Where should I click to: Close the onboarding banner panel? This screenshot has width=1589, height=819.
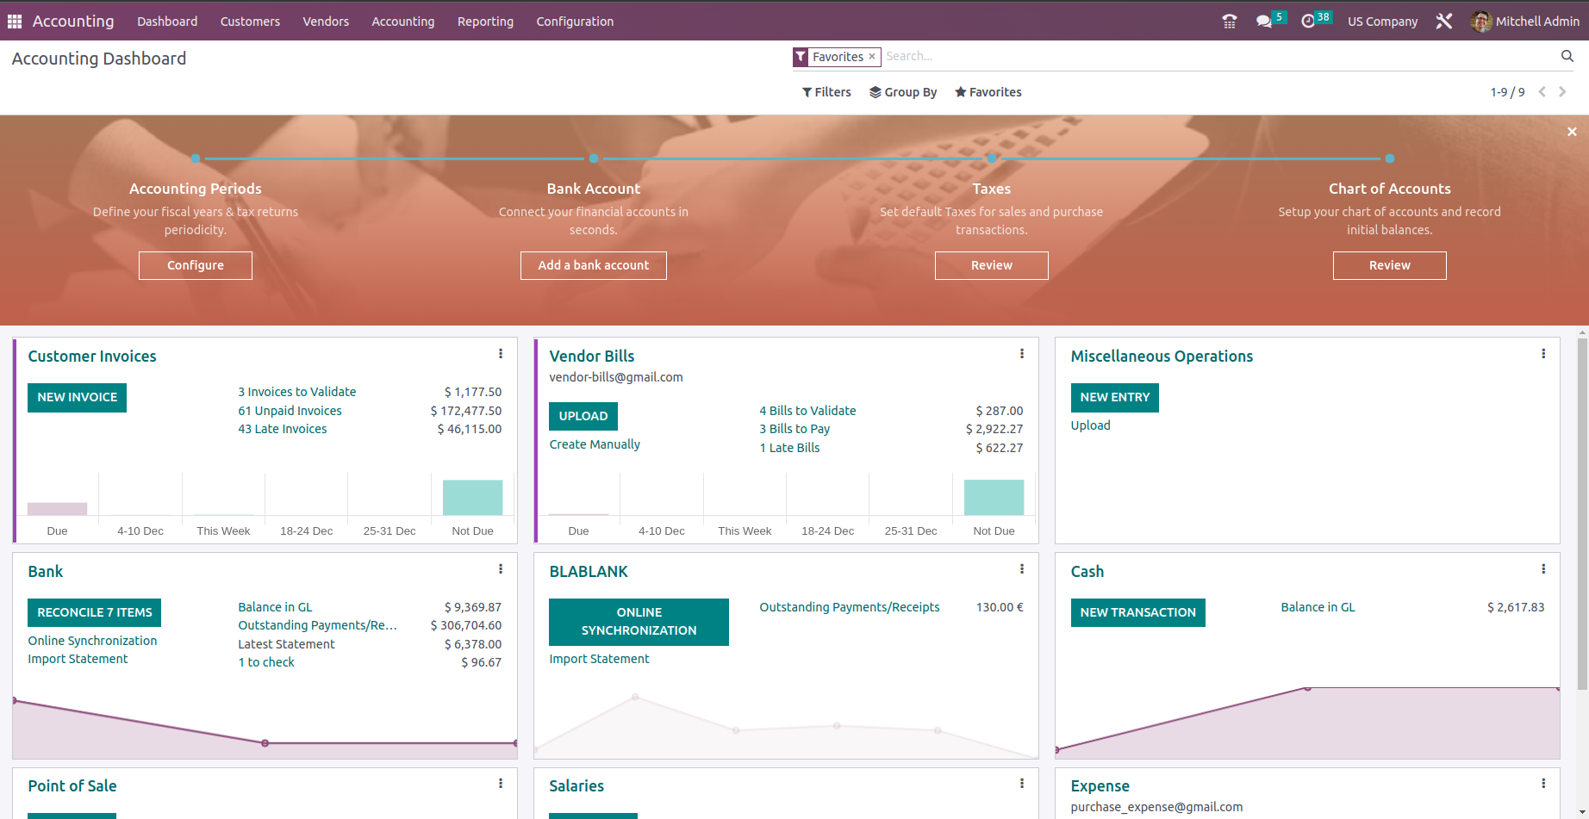[1572, 132]
